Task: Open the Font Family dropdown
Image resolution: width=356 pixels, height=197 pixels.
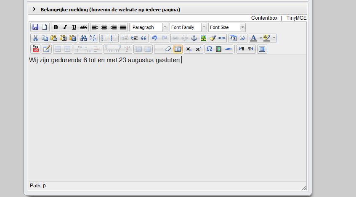Action: [x=188, y=27]
